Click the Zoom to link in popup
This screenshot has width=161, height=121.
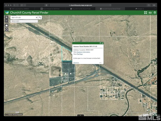coord(76,63)
